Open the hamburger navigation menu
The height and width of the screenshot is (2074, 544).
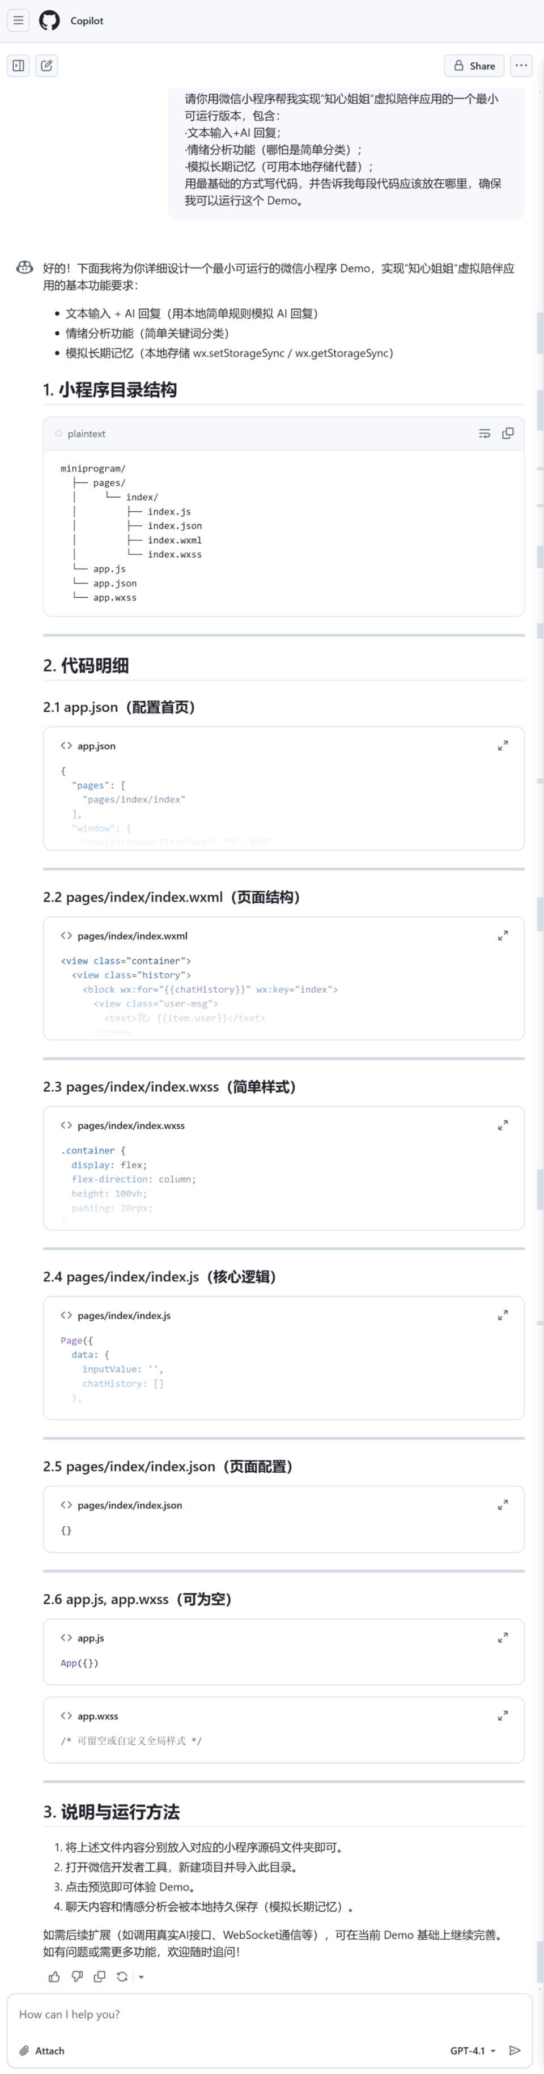click(19, 20)
